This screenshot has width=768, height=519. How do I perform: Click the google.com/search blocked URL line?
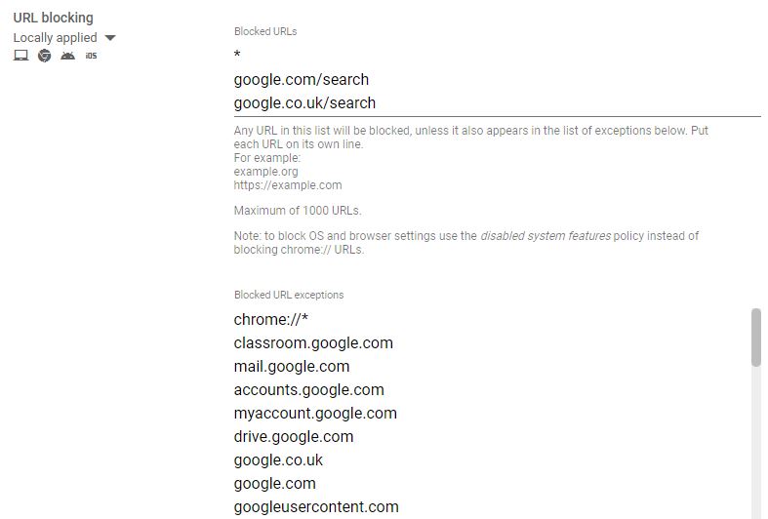[x=302, y=79]
